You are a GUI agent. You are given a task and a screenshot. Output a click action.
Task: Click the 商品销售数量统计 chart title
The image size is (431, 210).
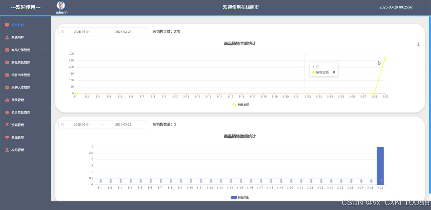[240, 136]
